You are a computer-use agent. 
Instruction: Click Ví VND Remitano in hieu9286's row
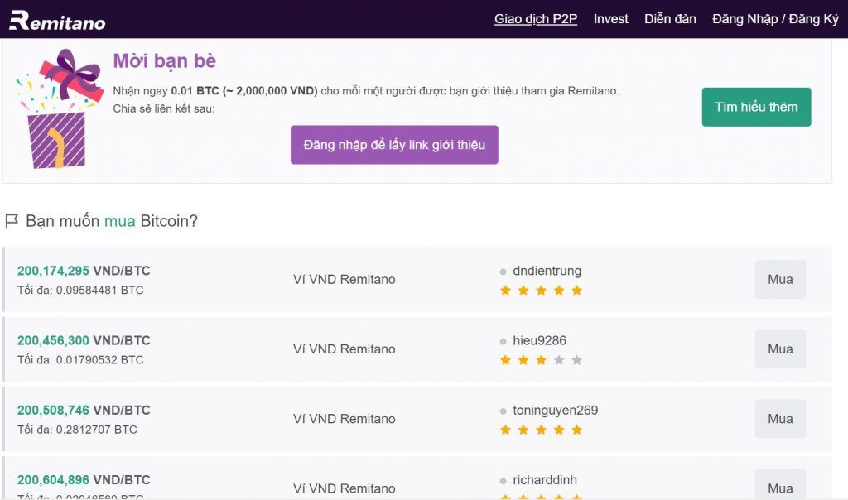[344, 349]
